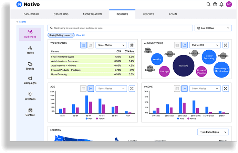Switch Age panel to chart view

pyautogui.click(x=91, y=89)
